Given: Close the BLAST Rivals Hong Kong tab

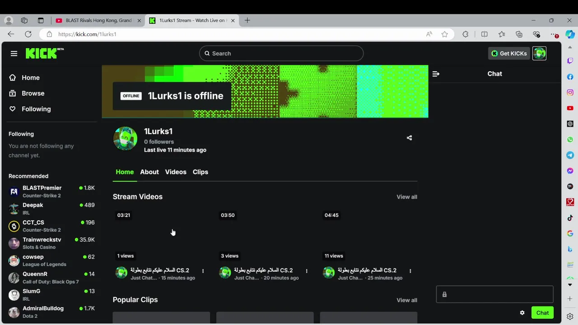Looking at the screenshot, I should point(139,20).
